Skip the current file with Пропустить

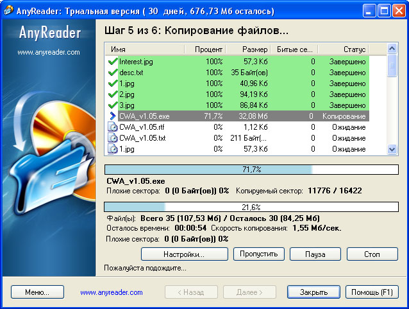pyautogui.click(x=258, y=254)
